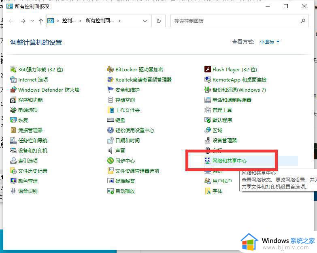The width and height of the screenshot is (317, 253).
Task: Click the 安全和维护 flag icon
Action: [x=111, y=90]
